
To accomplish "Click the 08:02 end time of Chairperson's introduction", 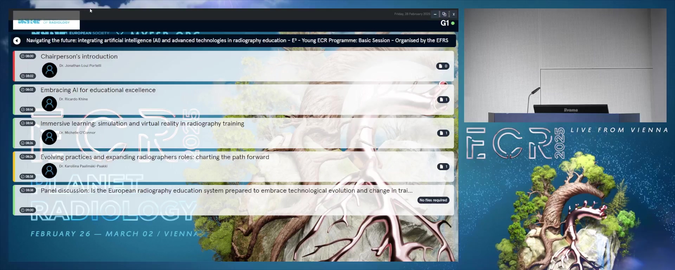I will tap(27, 76).
